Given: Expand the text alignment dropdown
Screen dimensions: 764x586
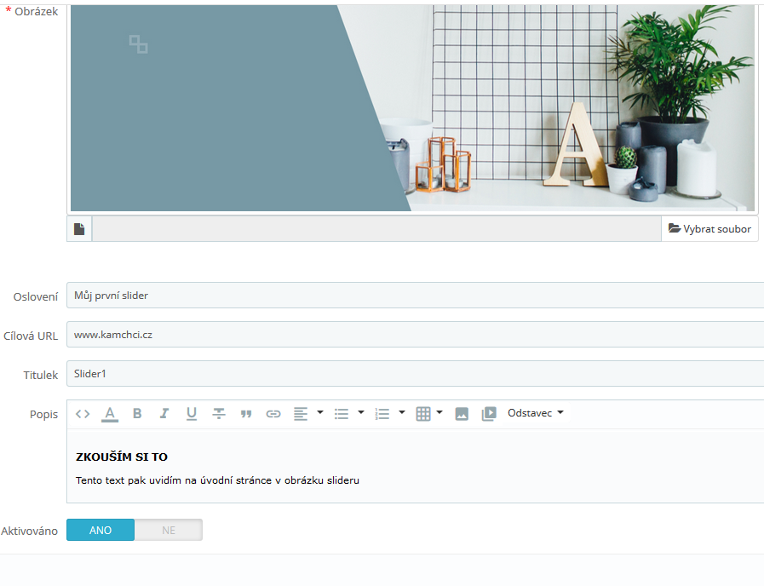Looking at the screenshot, I should click(x=320, y=413).
